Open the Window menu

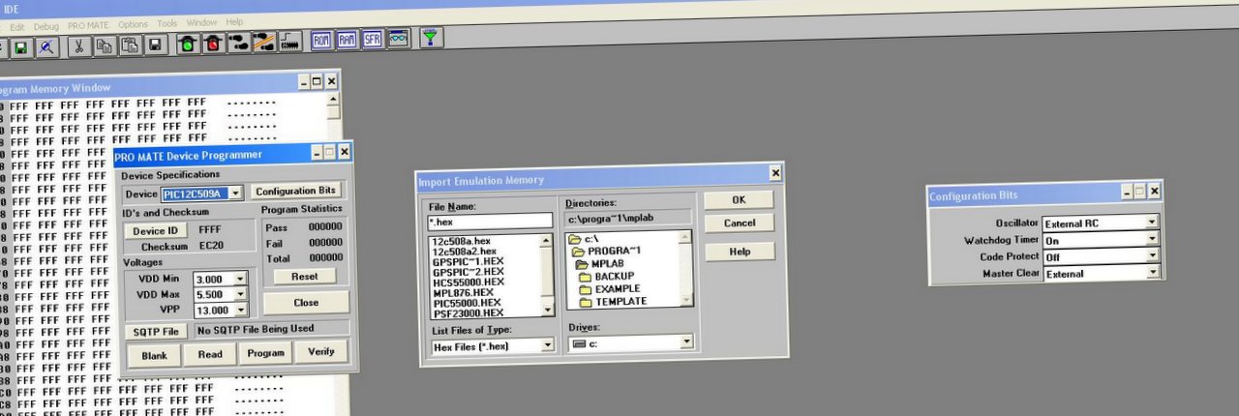click(x=202, y=22)
